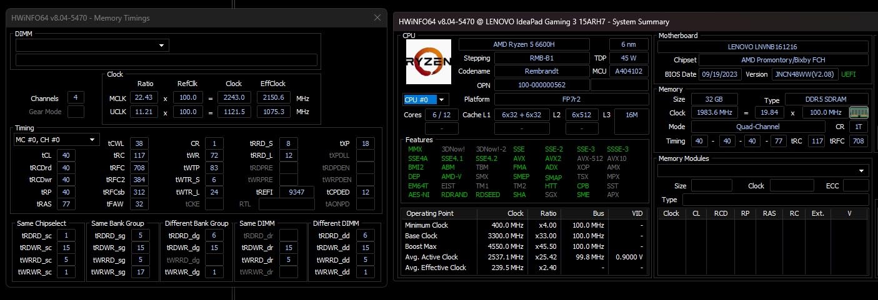Click the tWTP value 83
This screenshot has height=300, width=878.
214,168
